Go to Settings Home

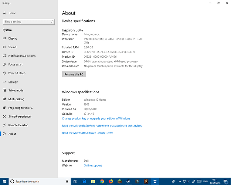[10, 13]
